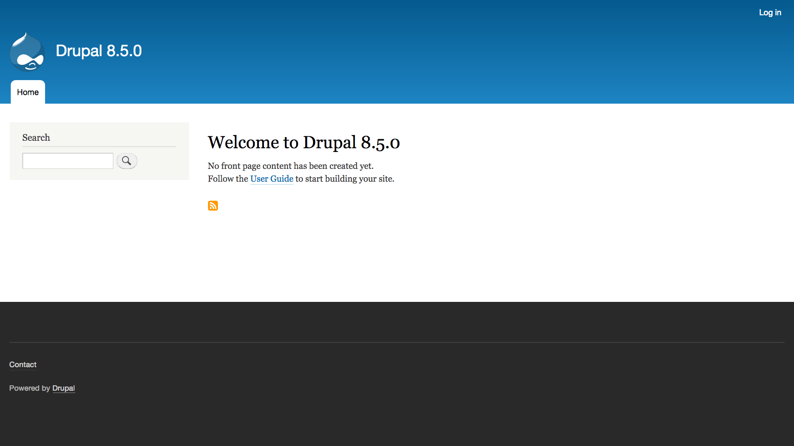Click the No front page content text
794x446 pixels.
tap(290, 166)
